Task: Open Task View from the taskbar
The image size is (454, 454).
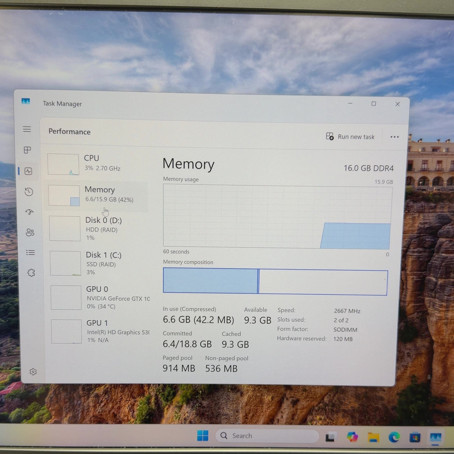Action: tap(330, 437)
